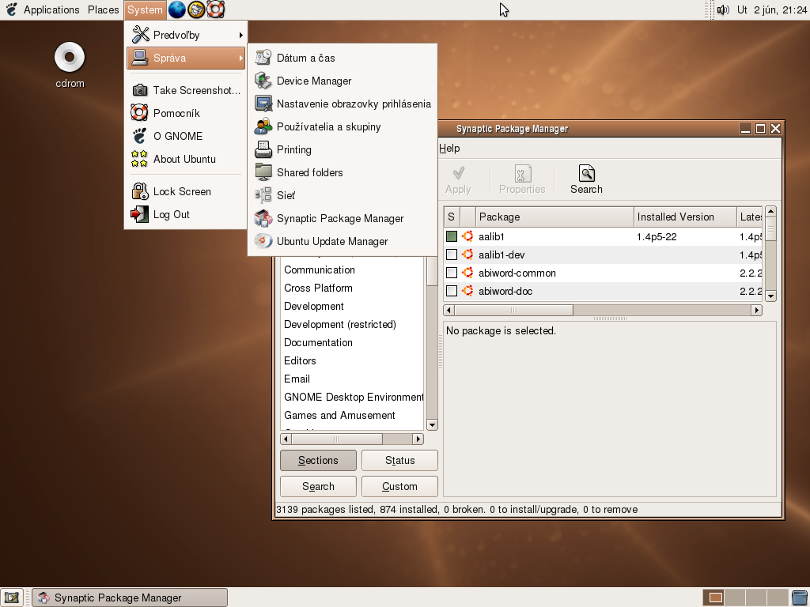This screenshot has height=607, width=810.
Task: Click the O GNOME foot icon
Action: (139, 136)
